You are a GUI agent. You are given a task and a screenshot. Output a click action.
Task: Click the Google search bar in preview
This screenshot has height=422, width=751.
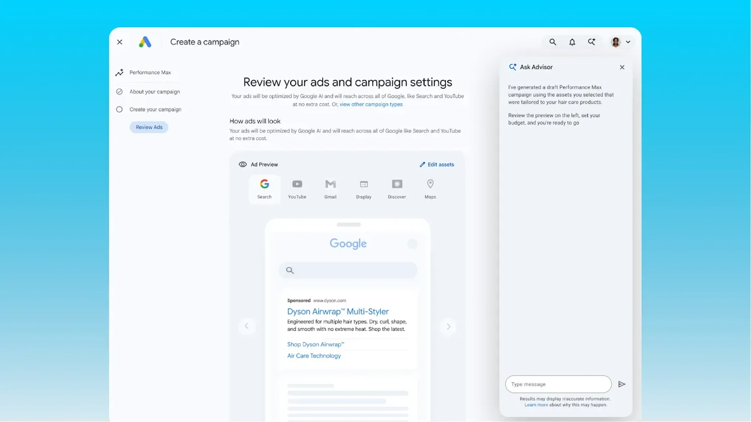(x=348, y=270)
